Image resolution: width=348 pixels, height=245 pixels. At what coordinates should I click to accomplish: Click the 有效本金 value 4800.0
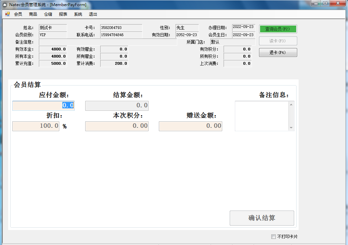click(x=53, y=49)
